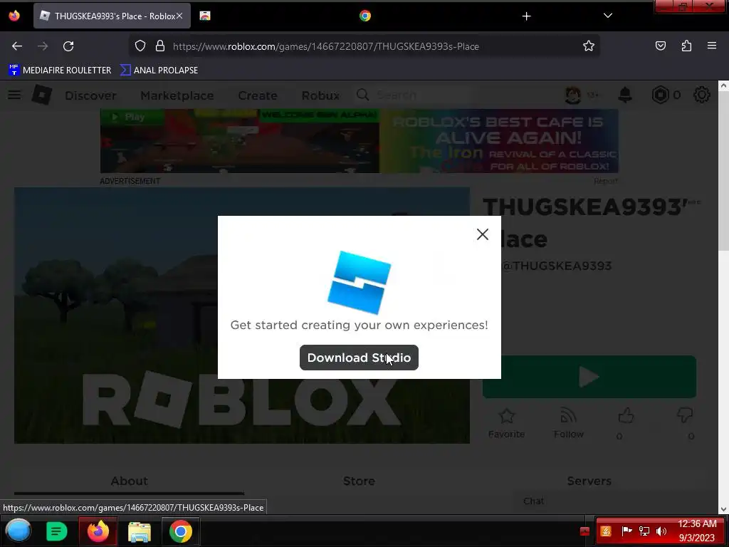729x547 pixels.
Task: Open the @THUGSKEA9393 creator profile link
Action: click(557, 266)
